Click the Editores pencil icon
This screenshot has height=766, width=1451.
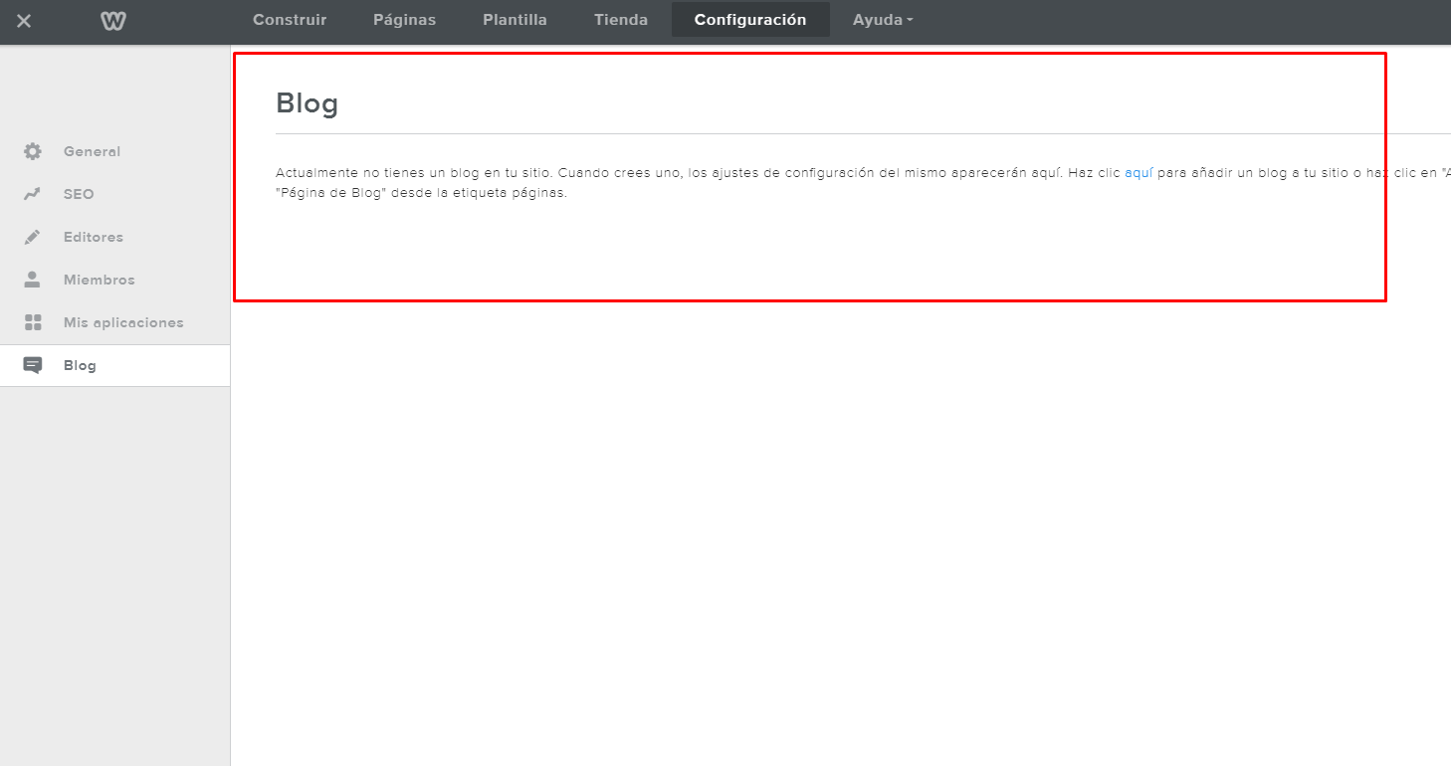tap(33, 237)
